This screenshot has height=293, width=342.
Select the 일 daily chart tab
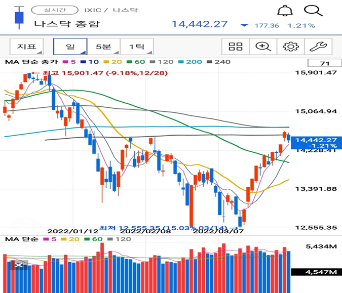(x=70, y=47)
